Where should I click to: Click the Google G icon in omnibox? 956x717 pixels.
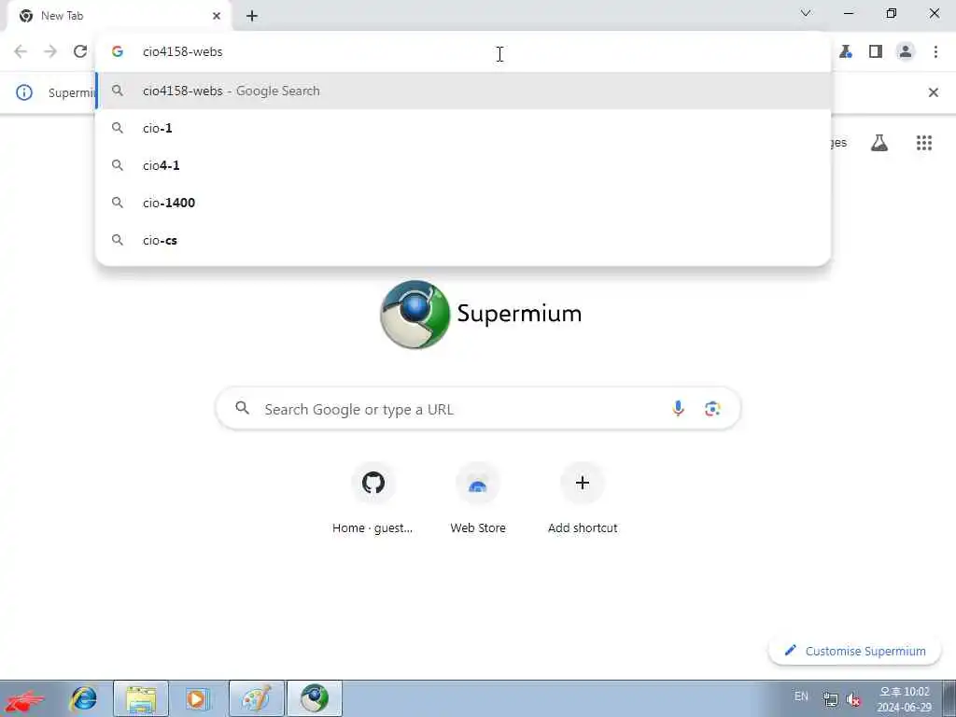(118, 52)
